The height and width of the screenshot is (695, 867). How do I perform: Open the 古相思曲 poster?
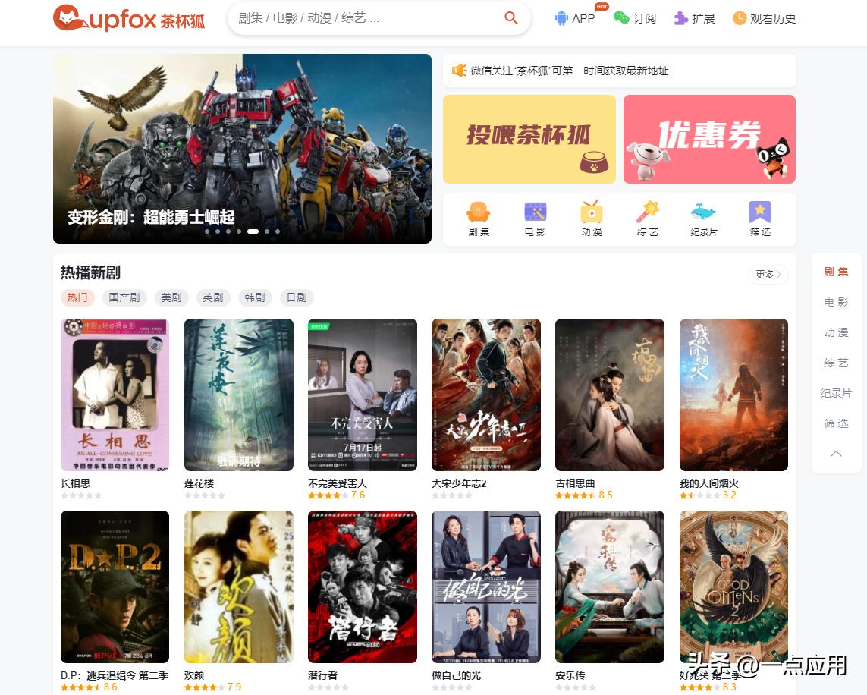pyautogui.click(x=610, y=395)
